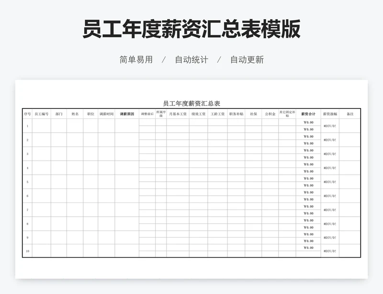Click the 简单易用 subtitle text
Image resolution: width=383 pixels, height=294 pixels.
[x=136, y=60]
